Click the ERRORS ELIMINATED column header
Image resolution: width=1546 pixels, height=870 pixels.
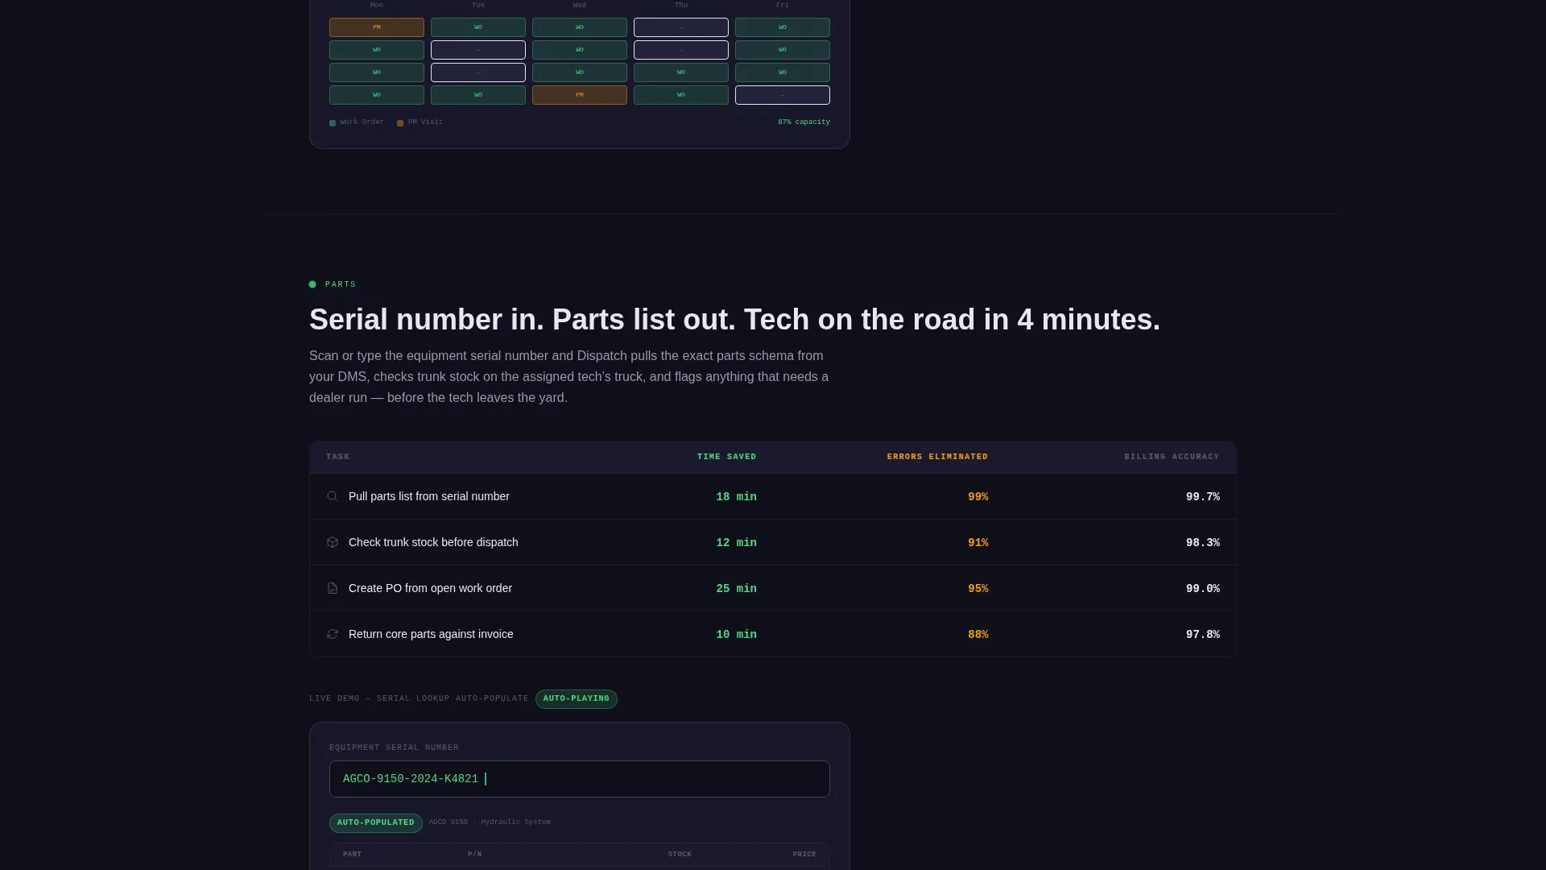(x=937, y=457)
